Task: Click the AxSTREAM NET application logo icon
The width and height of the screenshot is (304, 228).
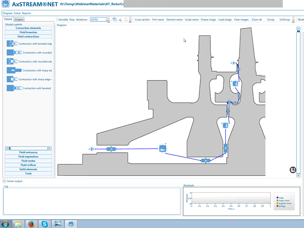Action: 5,4
